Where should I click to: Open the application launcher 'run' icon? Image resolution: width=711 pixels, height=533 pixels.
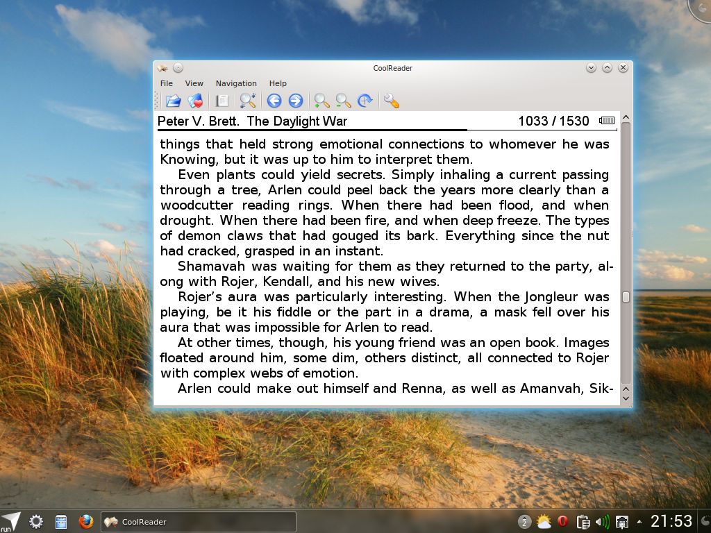pos(10,522)
